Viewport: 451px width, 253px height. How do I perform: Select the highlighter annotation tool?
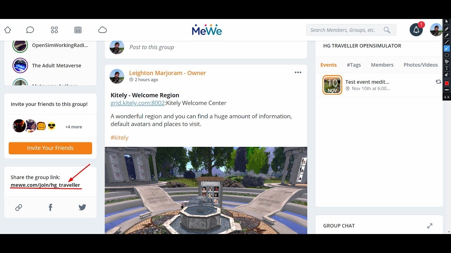(447, 35)
